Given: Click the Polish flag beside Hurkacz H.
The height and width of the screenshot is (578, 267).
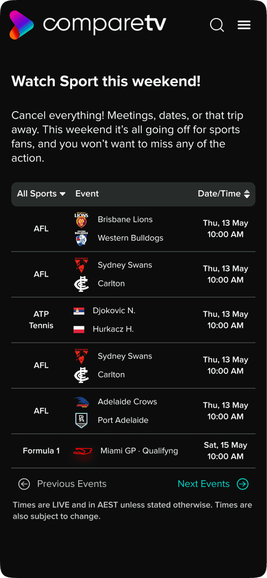Looking at the screenshot, I should [x=79, y=329].
